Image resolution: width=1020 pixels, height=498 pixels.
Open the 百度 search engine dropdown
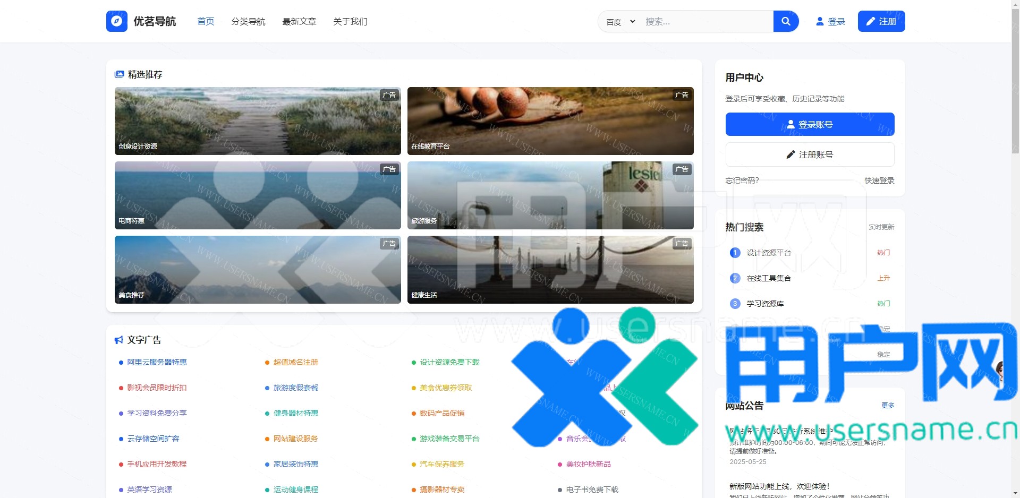[x=620, y=22]
